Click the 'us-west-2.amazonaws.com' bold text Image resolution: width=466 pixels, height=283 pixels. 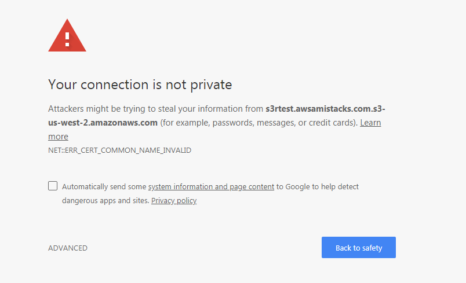tap(103, 123)
